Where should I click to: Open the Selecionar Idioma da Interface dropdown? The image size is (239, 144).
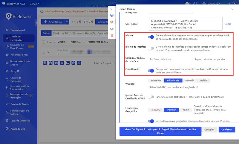[x=171, y=59]
